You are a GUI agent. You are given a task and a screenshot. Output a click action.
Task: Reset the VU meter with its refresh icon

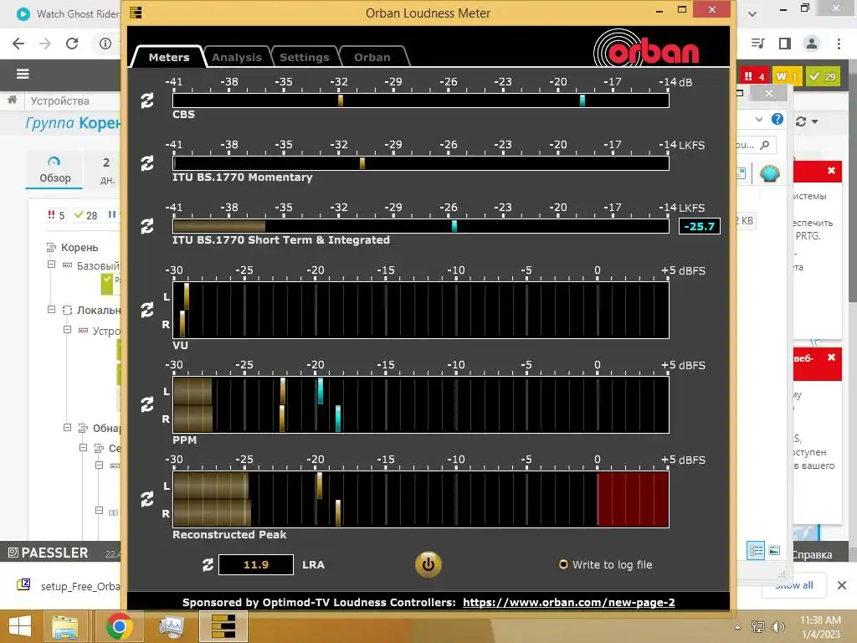pos(147,310)
